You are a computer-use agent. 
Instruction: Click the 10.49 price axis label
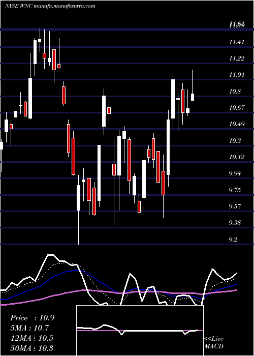tap(237, 124)
